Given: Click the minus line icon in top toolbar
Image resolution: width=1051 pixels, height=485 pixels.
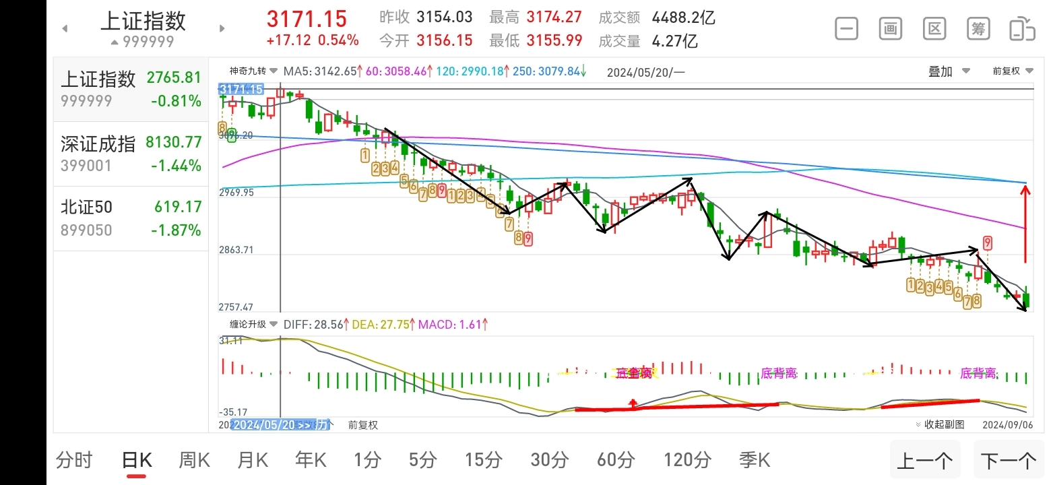Looking at the screenshot, I should (x=846, y=29).
